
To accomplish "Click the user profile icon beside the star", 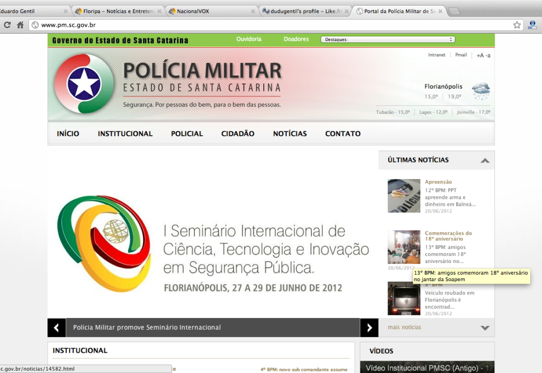I will click(x=532, y=24).
